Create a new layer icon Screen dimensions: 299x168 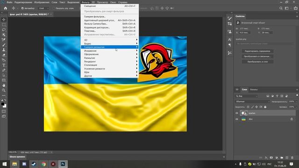pos(287,158)
